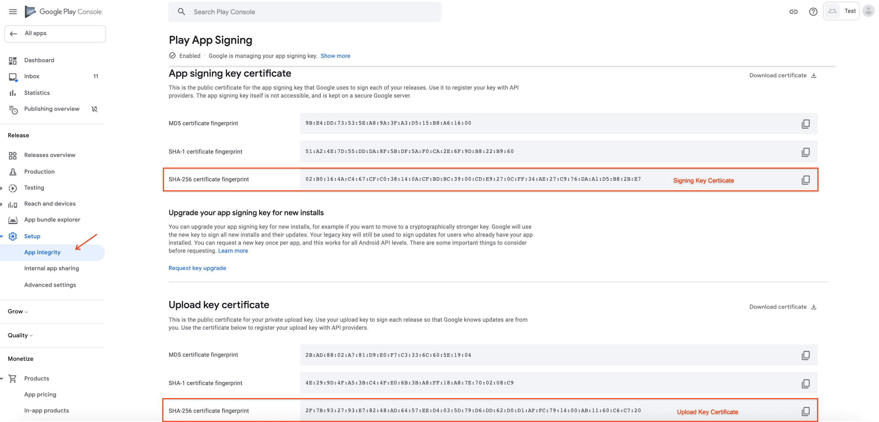
Task: Click the Google Play Console home icon
Action: pos(30,11)
